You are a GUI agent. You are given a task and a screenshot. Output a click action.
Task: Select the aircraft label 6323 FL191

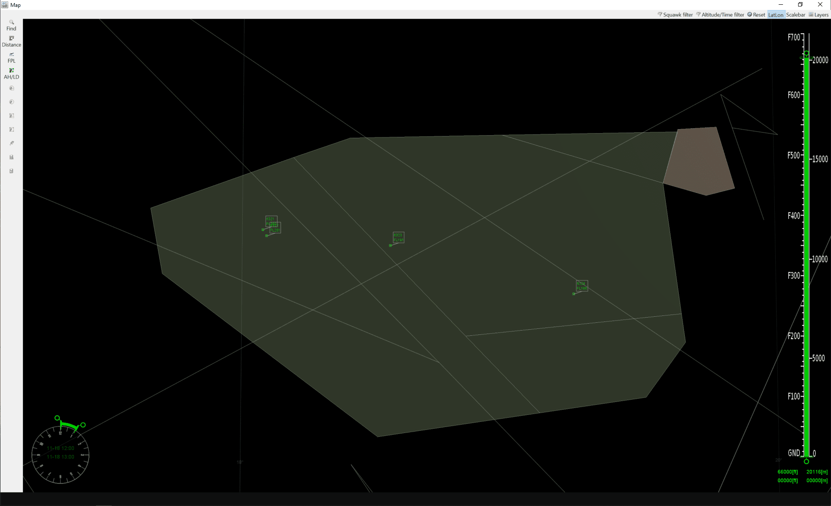point(398,237)
